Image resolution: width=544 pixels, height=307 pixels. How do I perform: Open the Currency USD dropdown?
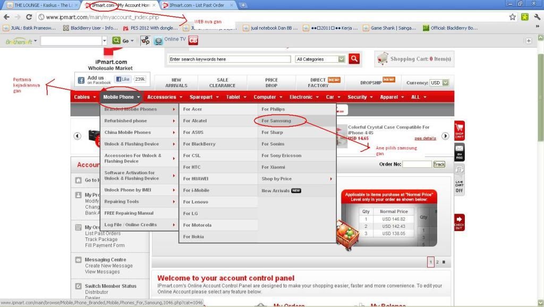click(439, 82)
